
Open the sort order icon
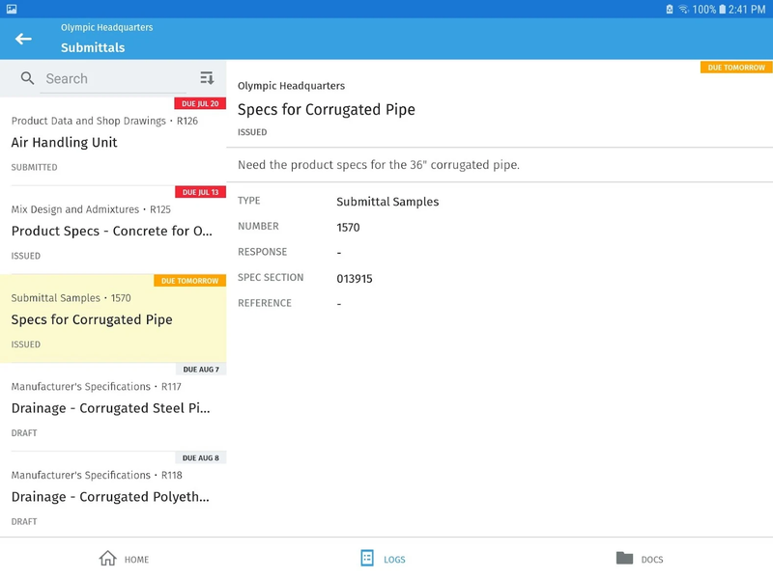coord(207,78)
